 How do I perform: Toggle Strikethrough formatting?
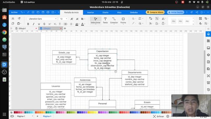pyautogui.click(x=44, y=24)
